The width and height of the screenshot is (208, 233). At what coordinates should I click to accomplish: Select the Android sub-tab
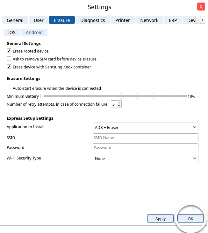point(34,32)
